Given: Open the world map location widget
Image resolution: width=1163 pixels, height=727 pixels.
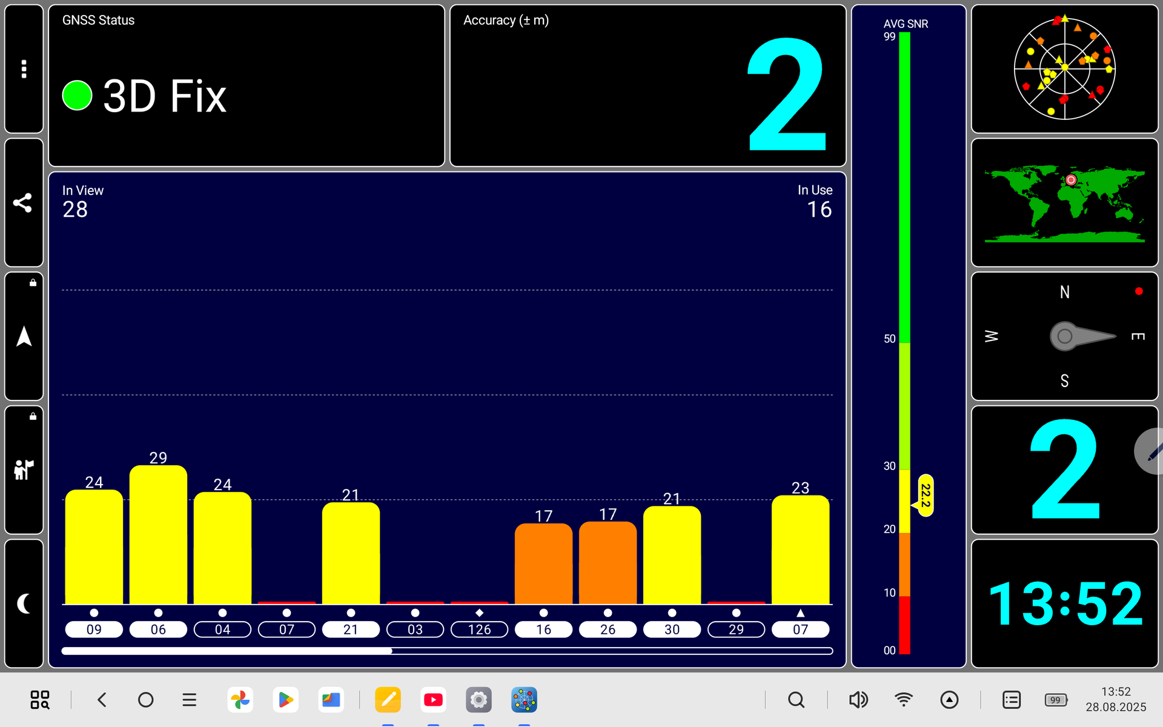Looking at the screenshot, I should tap(1064, 202).
